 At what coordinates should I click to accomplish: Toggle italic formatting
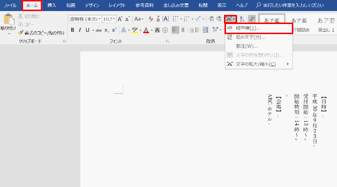(x=80, y=30)
